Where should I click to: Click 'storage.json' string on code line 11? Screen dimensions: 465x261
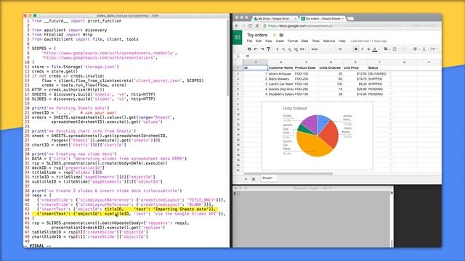100,67
